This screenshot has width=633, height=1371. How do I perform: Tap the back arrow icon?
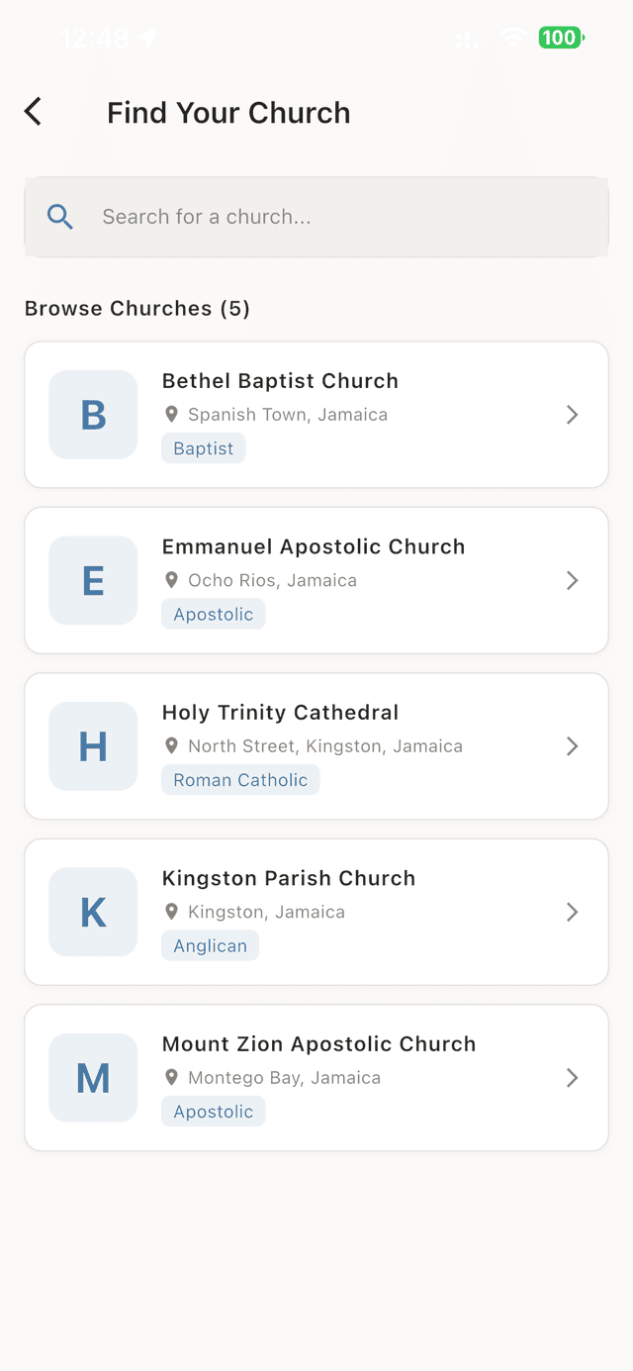(x=33, y=111)
